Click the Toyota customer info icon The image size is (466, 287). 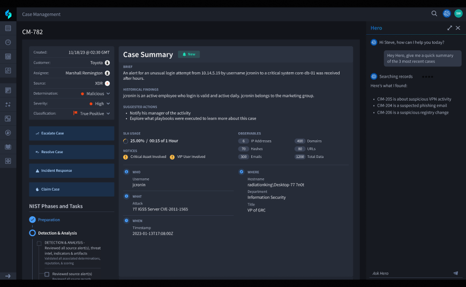tap(107, 63)
